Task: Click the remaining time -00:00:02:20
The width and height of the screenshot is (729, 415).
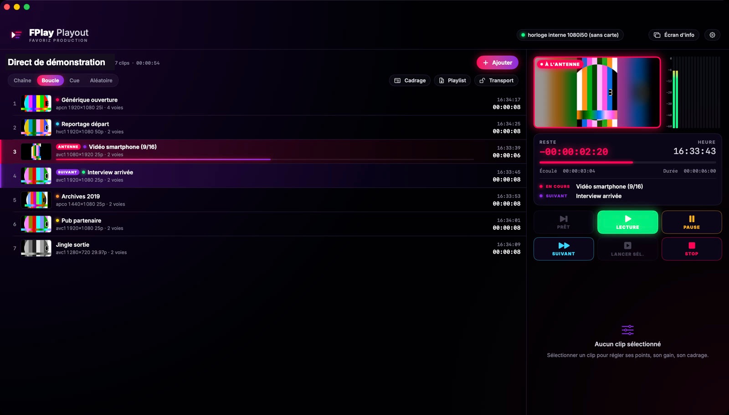Action: (574, 152)
